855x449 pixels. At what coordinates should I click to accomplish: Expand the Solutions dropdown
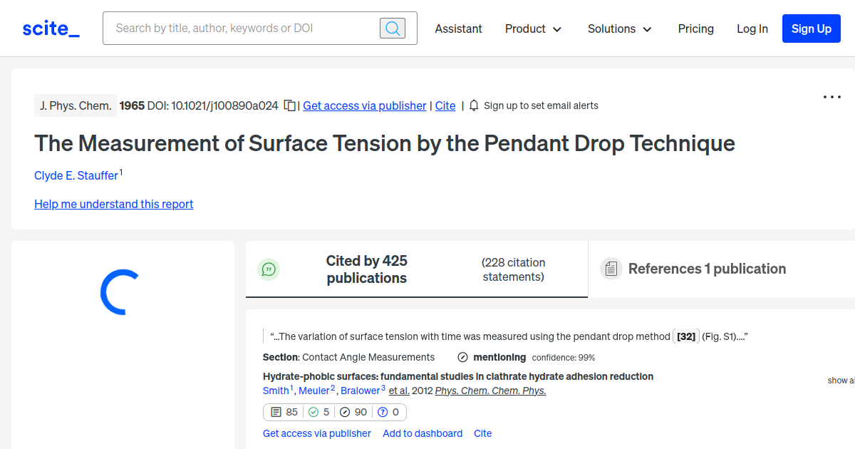(618, 29)
